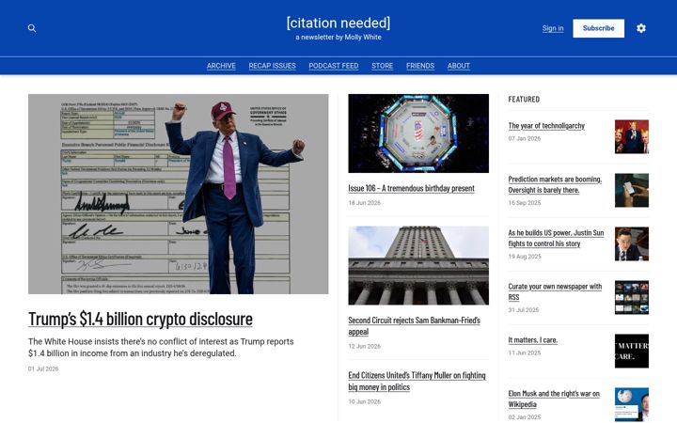Open the It matters. I care. article
This screenshot has width=677, height=423.
point(533,339)
